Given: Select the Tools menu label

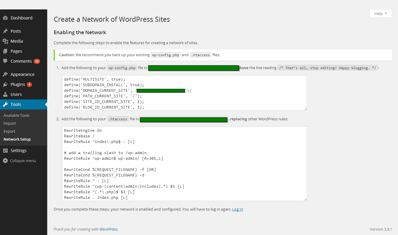Looking at the screenshot, I should pos(16,104).
